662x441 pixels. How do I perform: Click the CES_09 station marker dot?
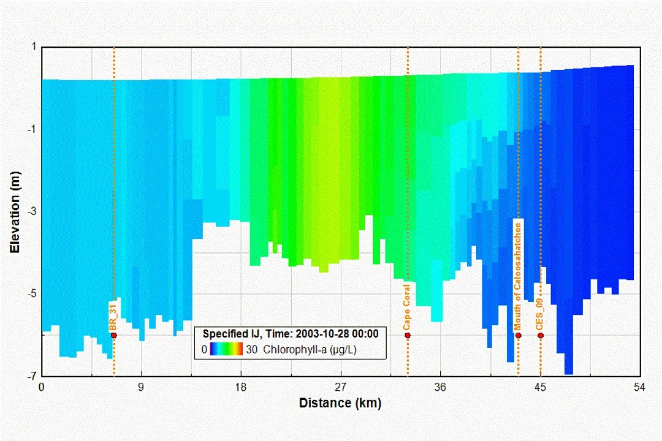(539, 335)
